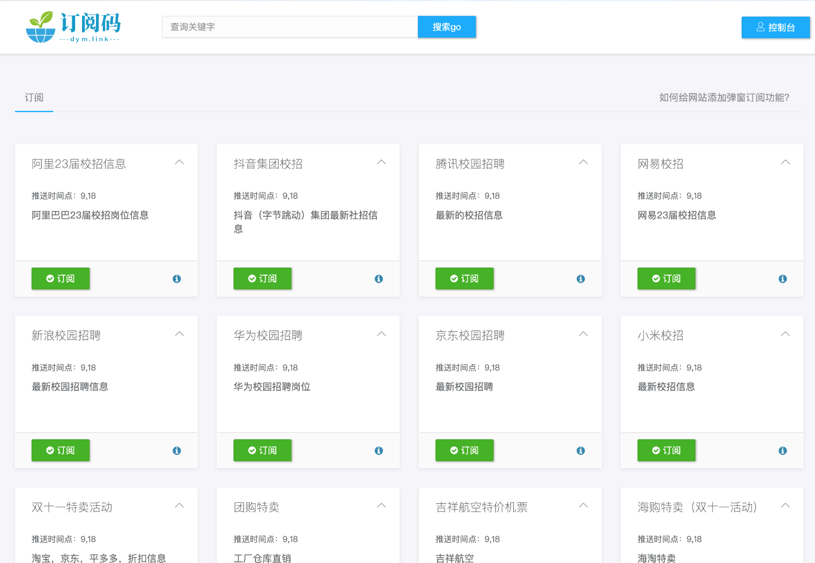The height and width of the screenshot is (563, 815).
Task: Click the 网易校招 card title
Action: pos(661,164)
